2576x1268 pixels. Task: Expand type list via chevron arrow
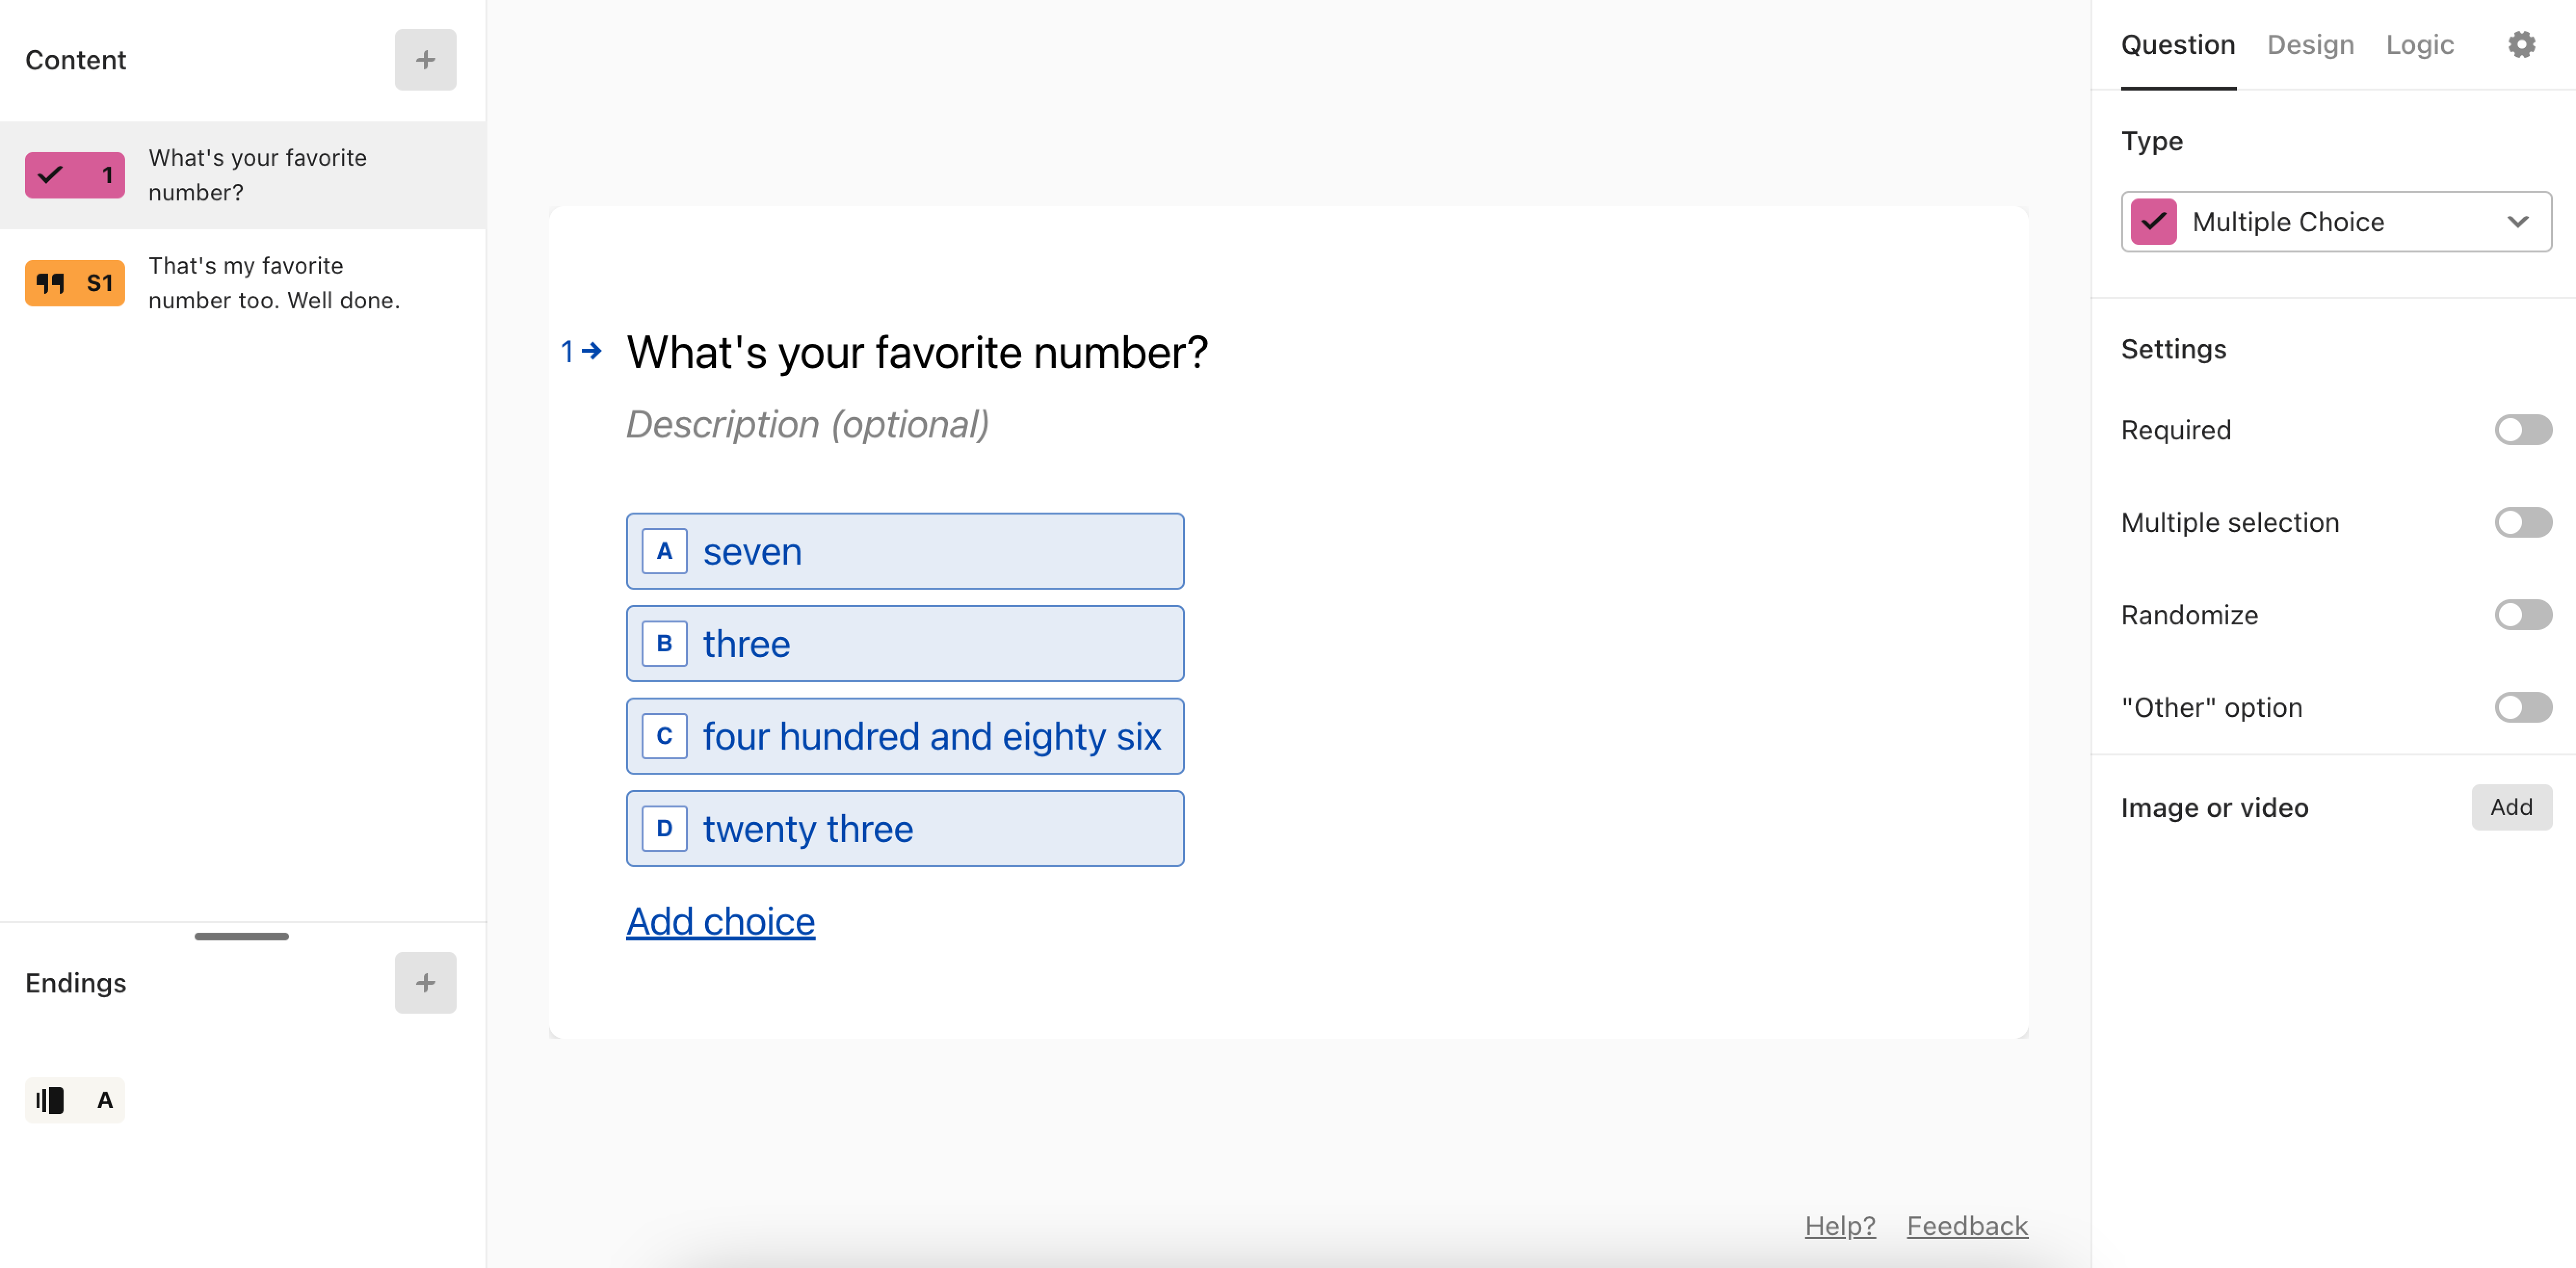pos(2517,222)
